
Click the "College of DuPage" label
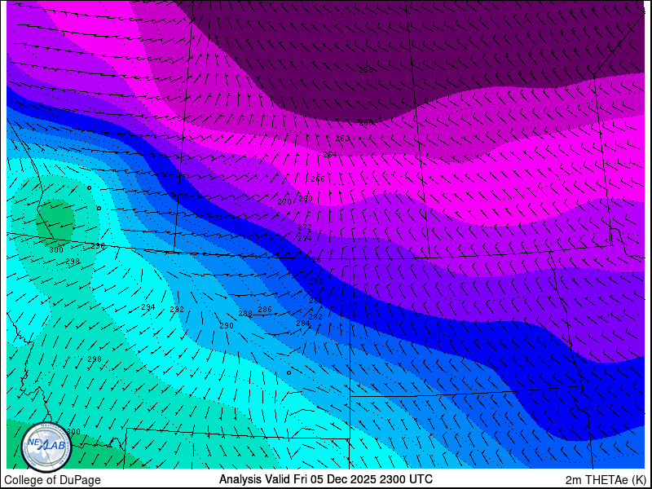click(52, 480)
